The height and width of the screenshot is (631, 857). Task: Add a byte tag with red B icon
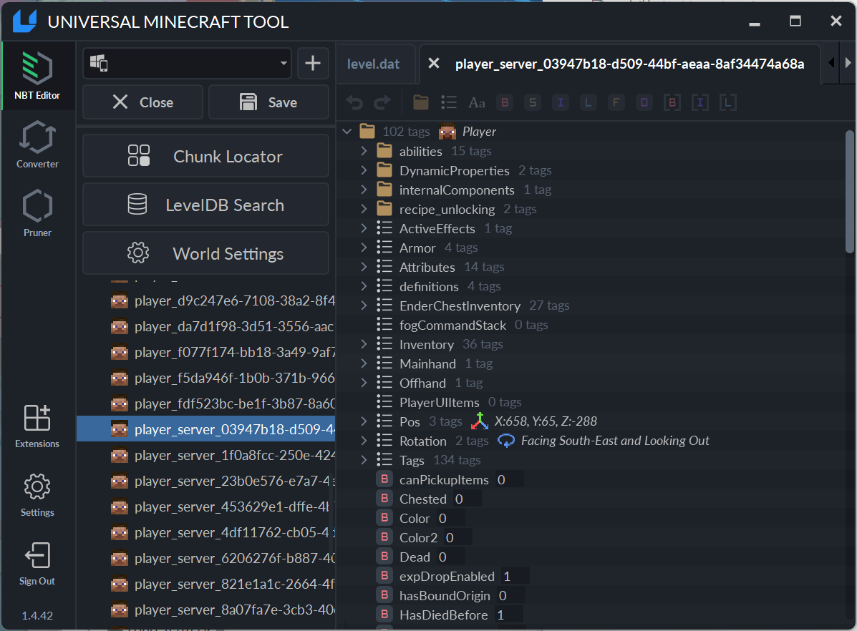click(505, 102)
